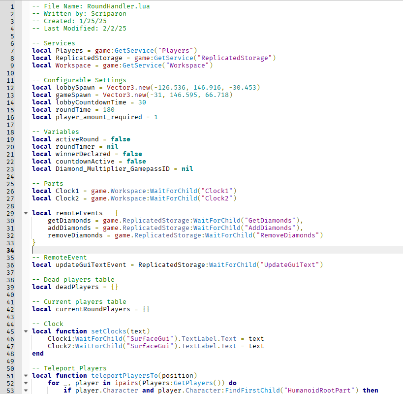Click the "UpdateGuiText" string

(290, 265)
